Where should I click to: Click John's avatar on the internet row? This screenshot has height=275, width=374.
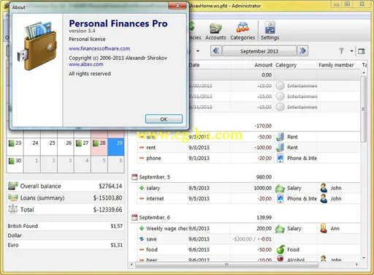point(324,198)
